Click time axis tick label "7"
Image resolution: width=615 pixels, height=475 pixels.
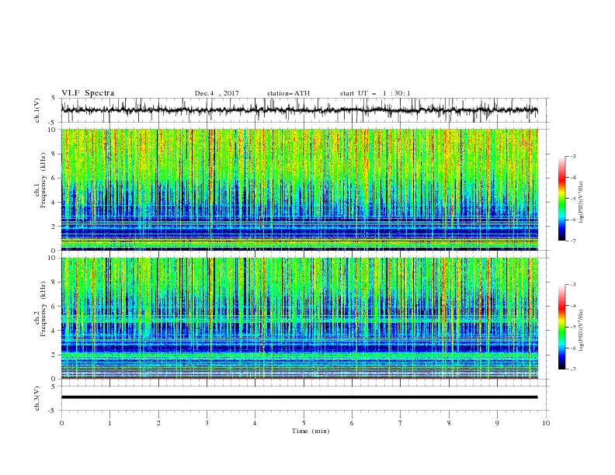pos(401,423)
